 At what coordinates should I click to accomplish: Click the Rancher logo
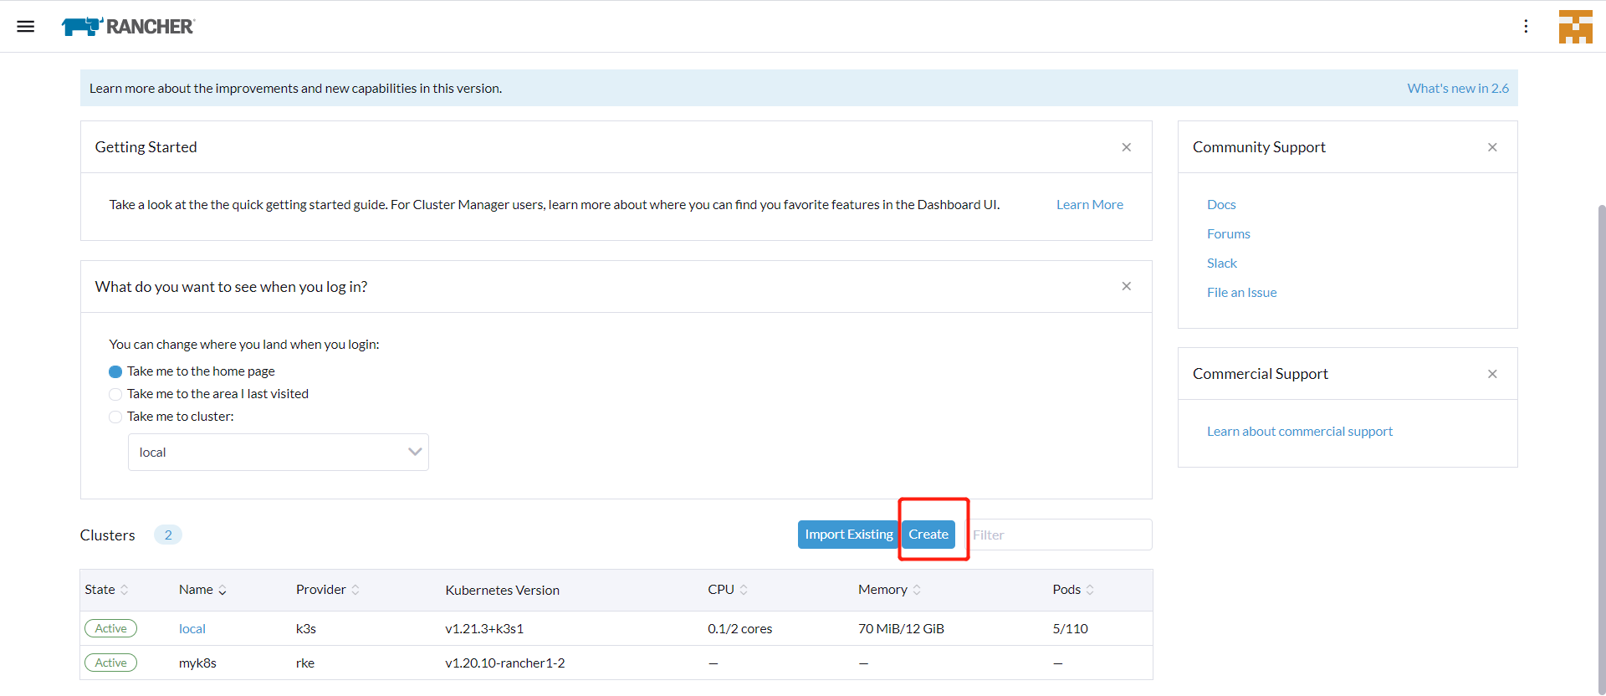coord(128,27)
